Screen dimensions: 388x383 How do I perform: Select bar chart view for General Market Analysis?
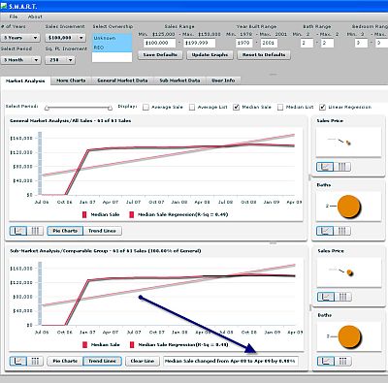click(x=35, y=231)
